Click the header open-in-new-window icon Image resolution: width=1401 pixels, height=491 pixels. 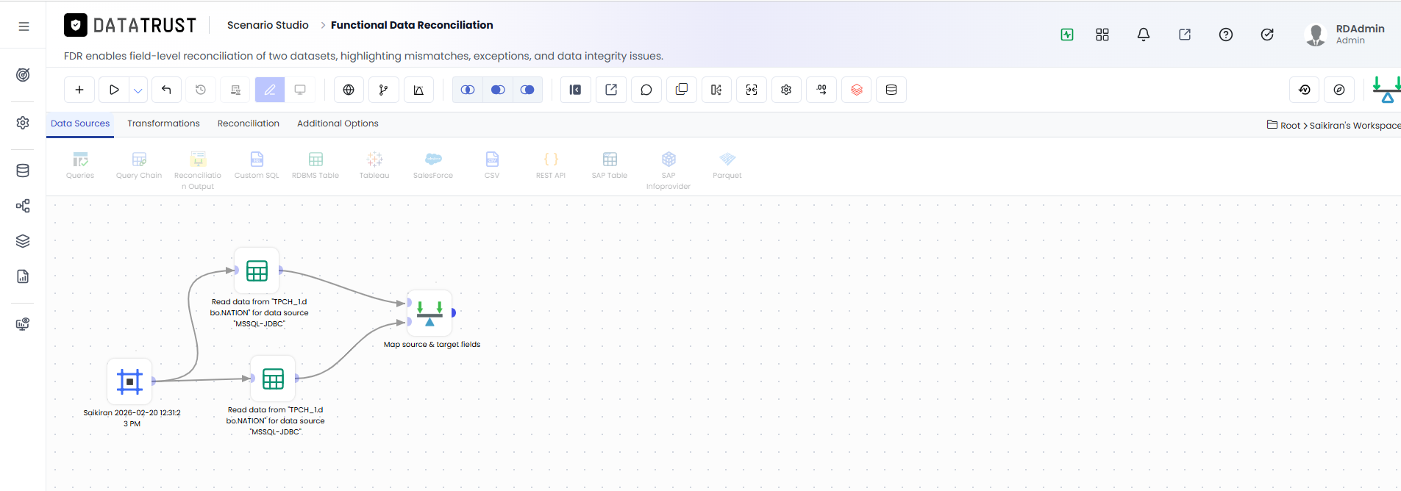(1185, 35)
